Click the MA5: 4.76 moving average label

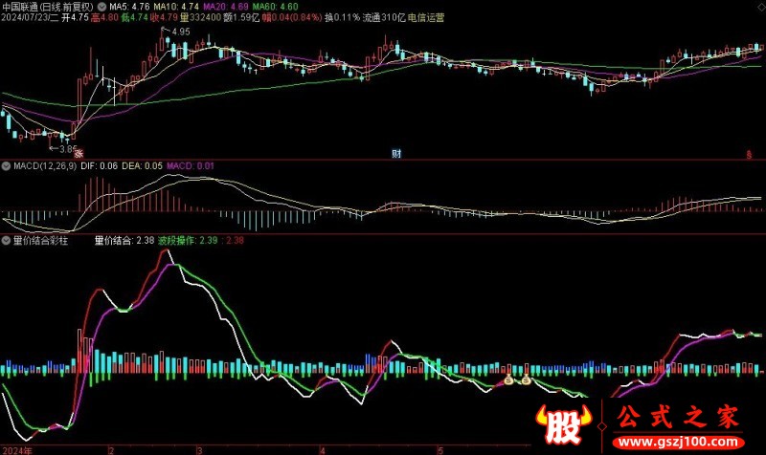point(129,7)
